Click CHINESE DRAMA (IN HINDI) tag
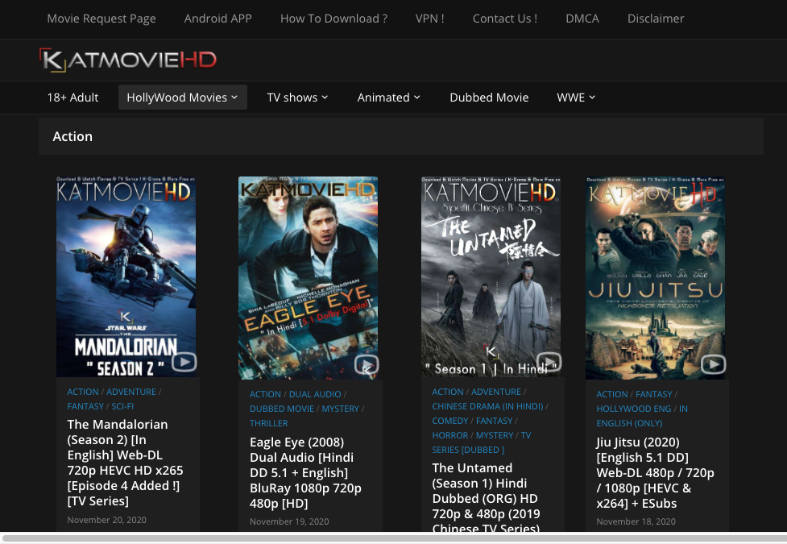The height and width of the screenshot is (544, 787). coord(487,406)
